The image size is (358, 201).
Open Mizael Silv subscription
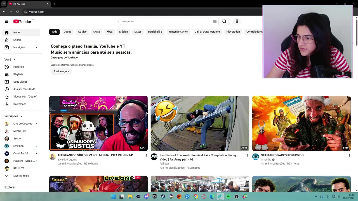[x=21, y=131]
